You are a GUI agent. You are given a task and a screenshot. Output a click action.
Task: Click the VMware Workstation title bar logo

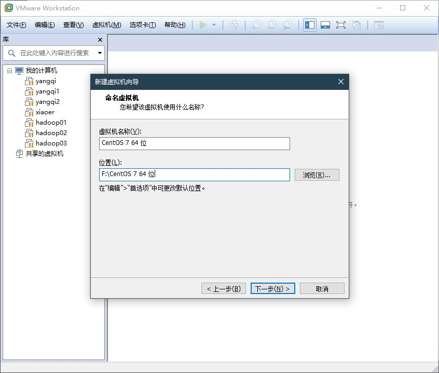pos(9,8)
